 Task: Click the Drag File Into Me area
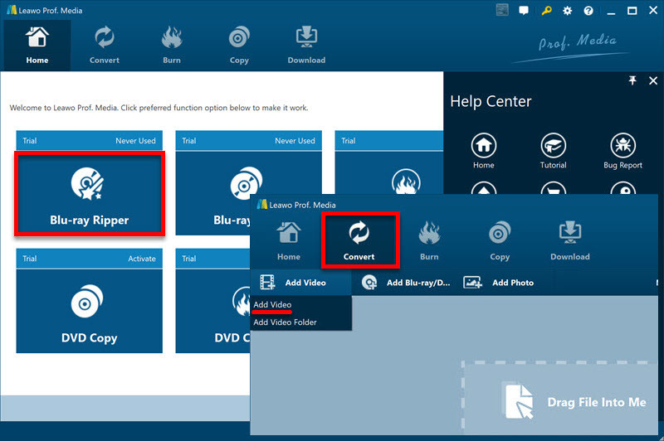click(559, 396)
